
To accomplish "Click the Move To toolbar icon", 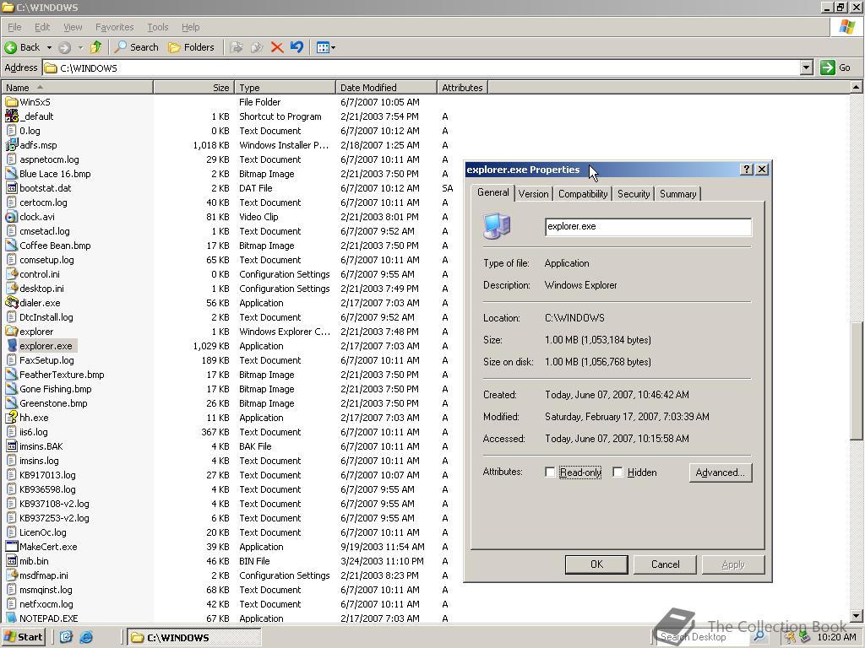I will pyautogui.click(x=237, y=47).
